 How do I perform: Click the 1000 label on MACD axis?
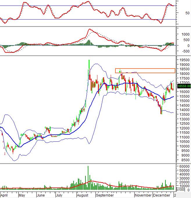click(x=184, y=34)
